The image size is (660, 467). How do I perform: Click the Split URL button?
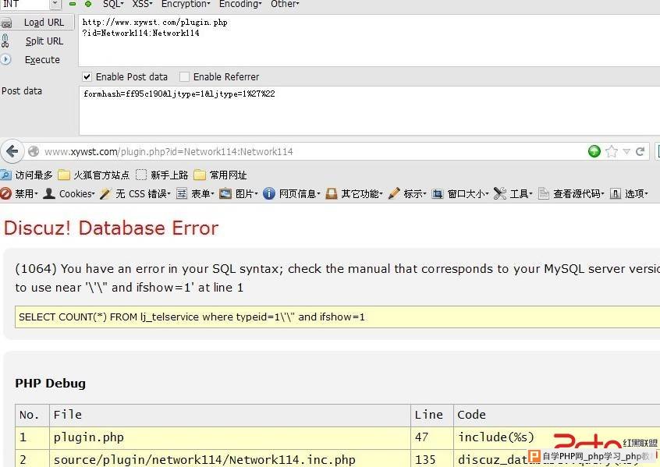pyautogui.click(x=44, y=41)
